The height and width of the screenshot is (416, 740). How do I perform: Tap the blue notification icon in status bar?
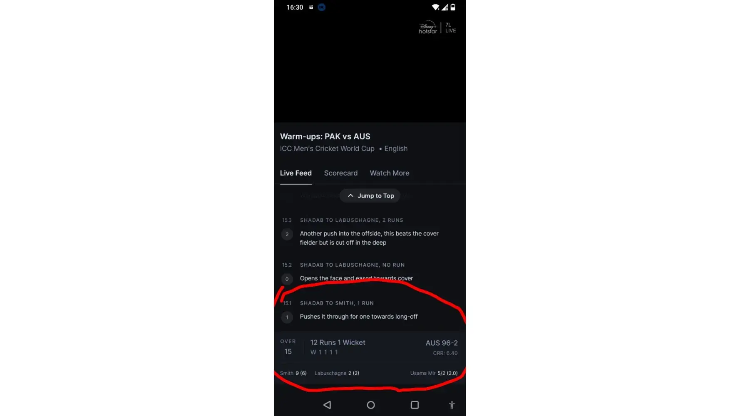pos(321,7)
